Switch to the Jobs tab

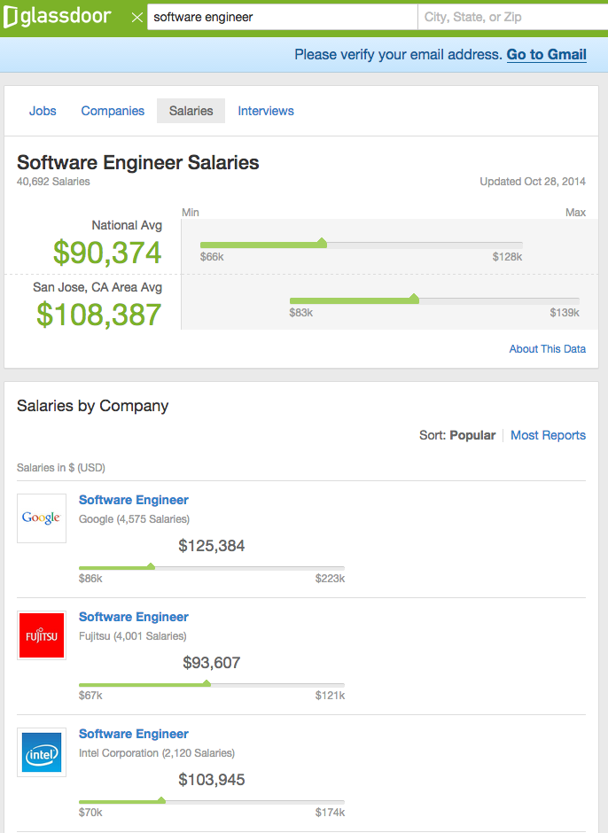43,111
